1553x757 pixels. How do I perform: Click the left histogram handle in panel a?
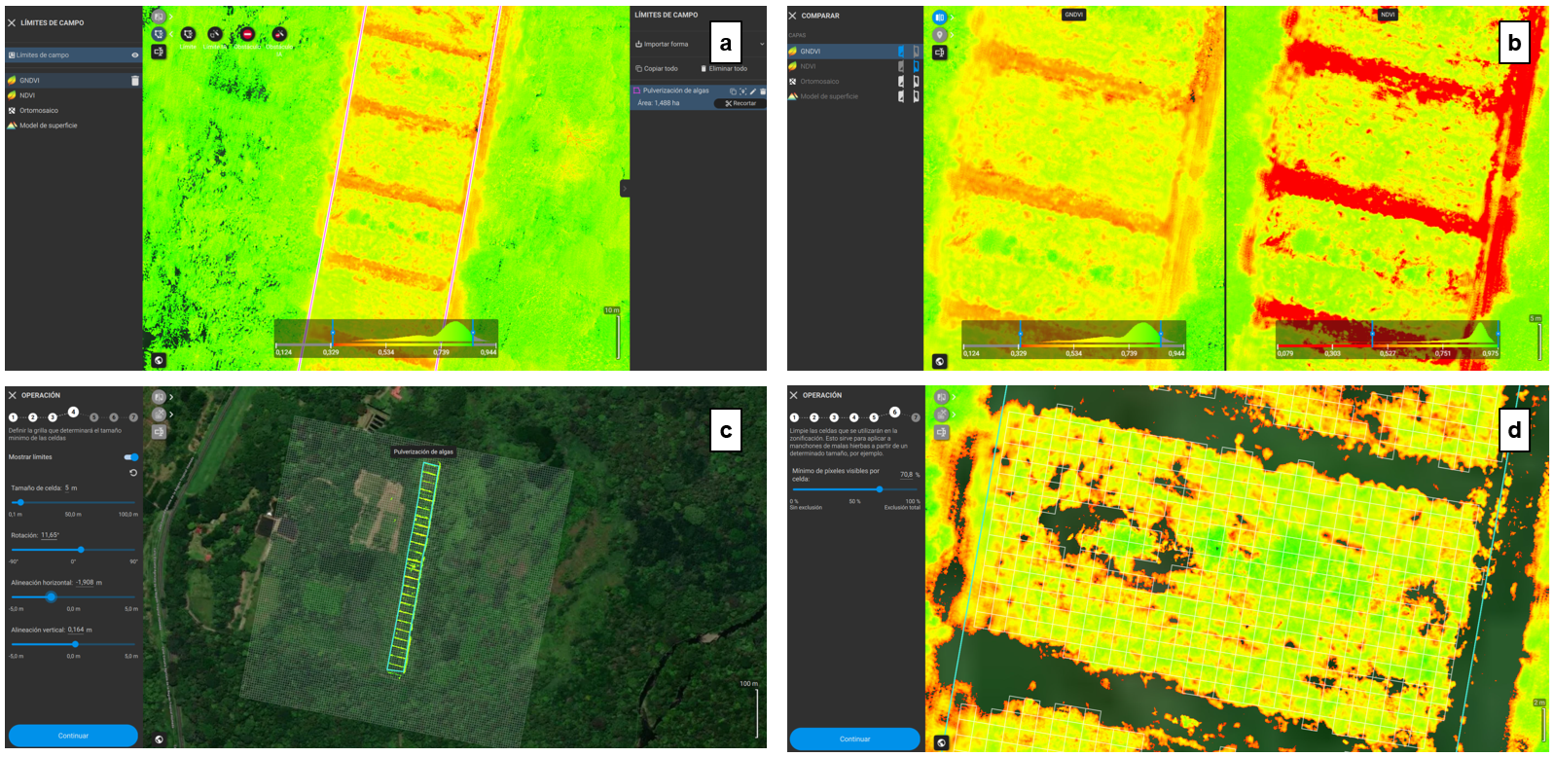(332, 332)
